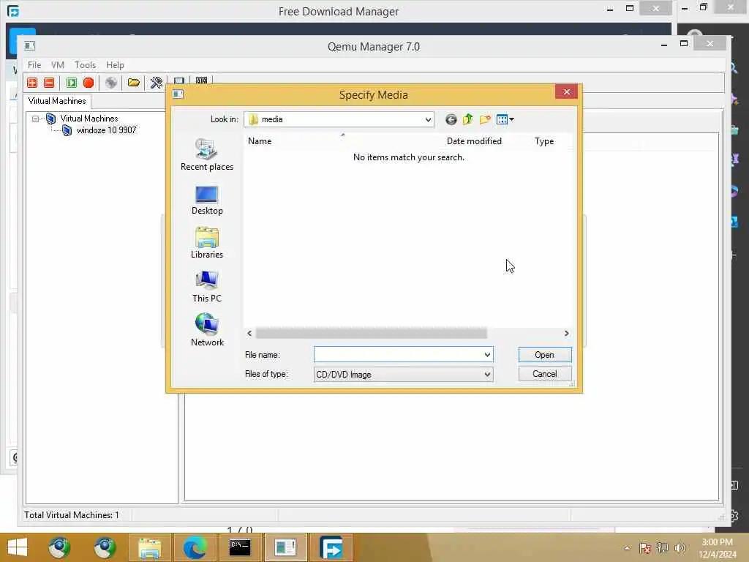
Task: Close the Specify Media dialog
Action: pyautogui.click(x=567, y=91)
